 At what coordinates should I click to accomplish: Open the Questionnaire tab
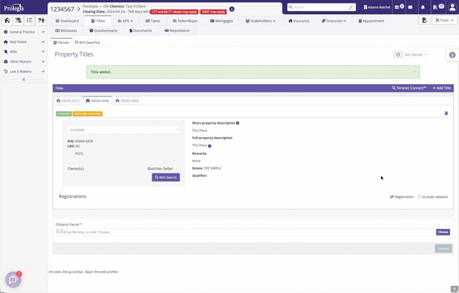[104, 31]
